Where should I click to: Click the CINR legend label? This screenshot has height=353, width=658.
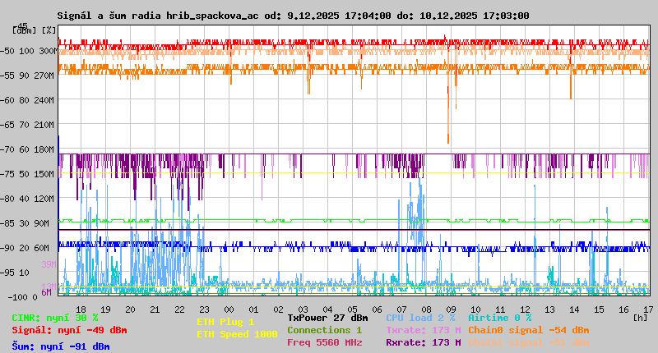pyautogui.click(x=54, y=318)
